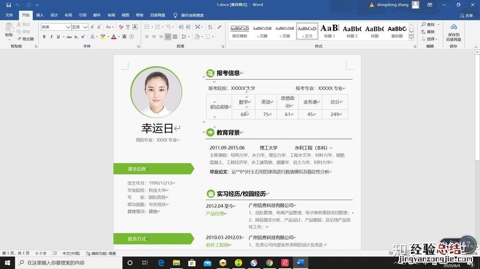Open Microsoft Edge from the taskbar

[x=161, y=263]
